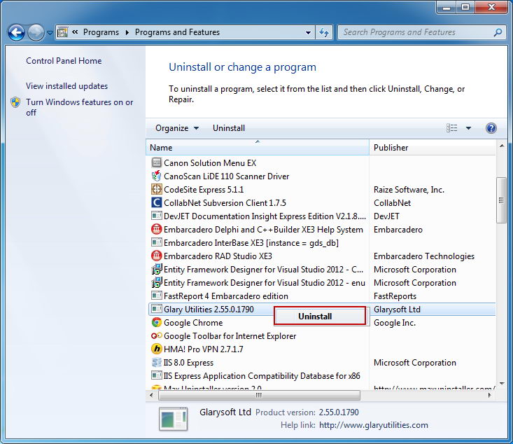Select Google Toolbar for Internet Explorer icon
The height and width of the screenshot is (444, 513).
[157, 335]
